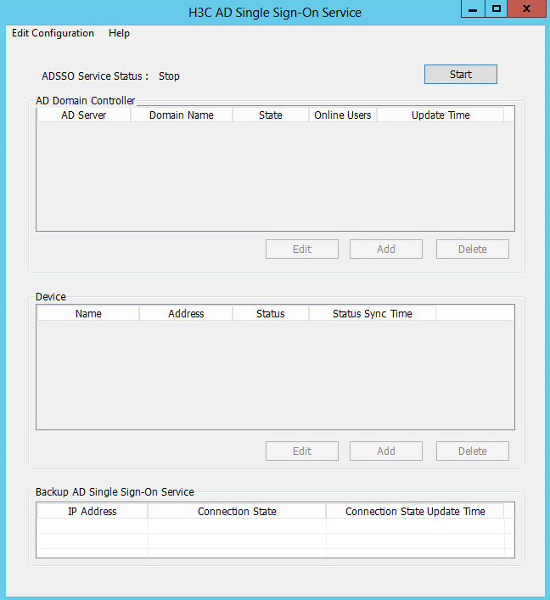Click the Update Time column header
550x600 pixels.
point(441,115)
